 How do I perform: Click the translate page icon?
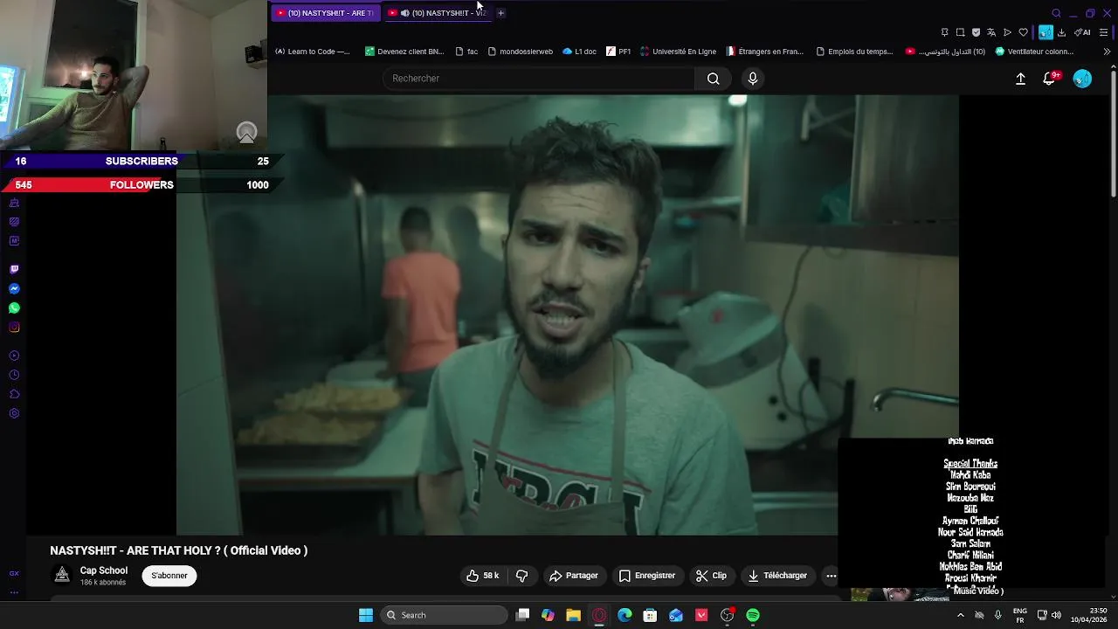[991, 32]
